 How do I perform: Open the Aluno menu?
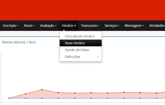pyautogui.click(x=29, y=26)
